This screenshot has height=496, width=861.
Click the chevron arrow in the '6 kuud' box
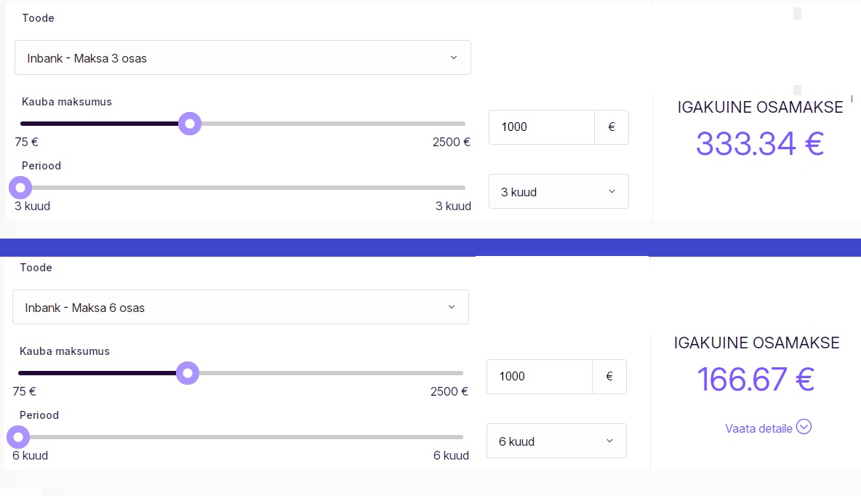click(609, 441)
